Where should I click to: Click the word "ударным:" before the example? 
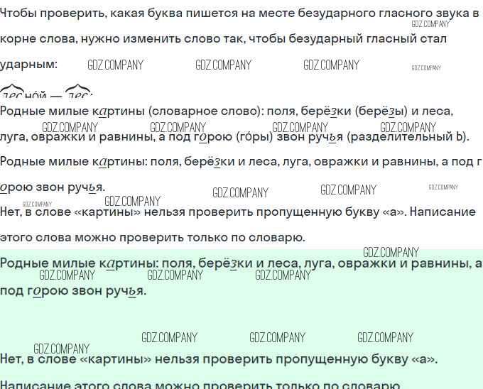click(x=29, y=65)
